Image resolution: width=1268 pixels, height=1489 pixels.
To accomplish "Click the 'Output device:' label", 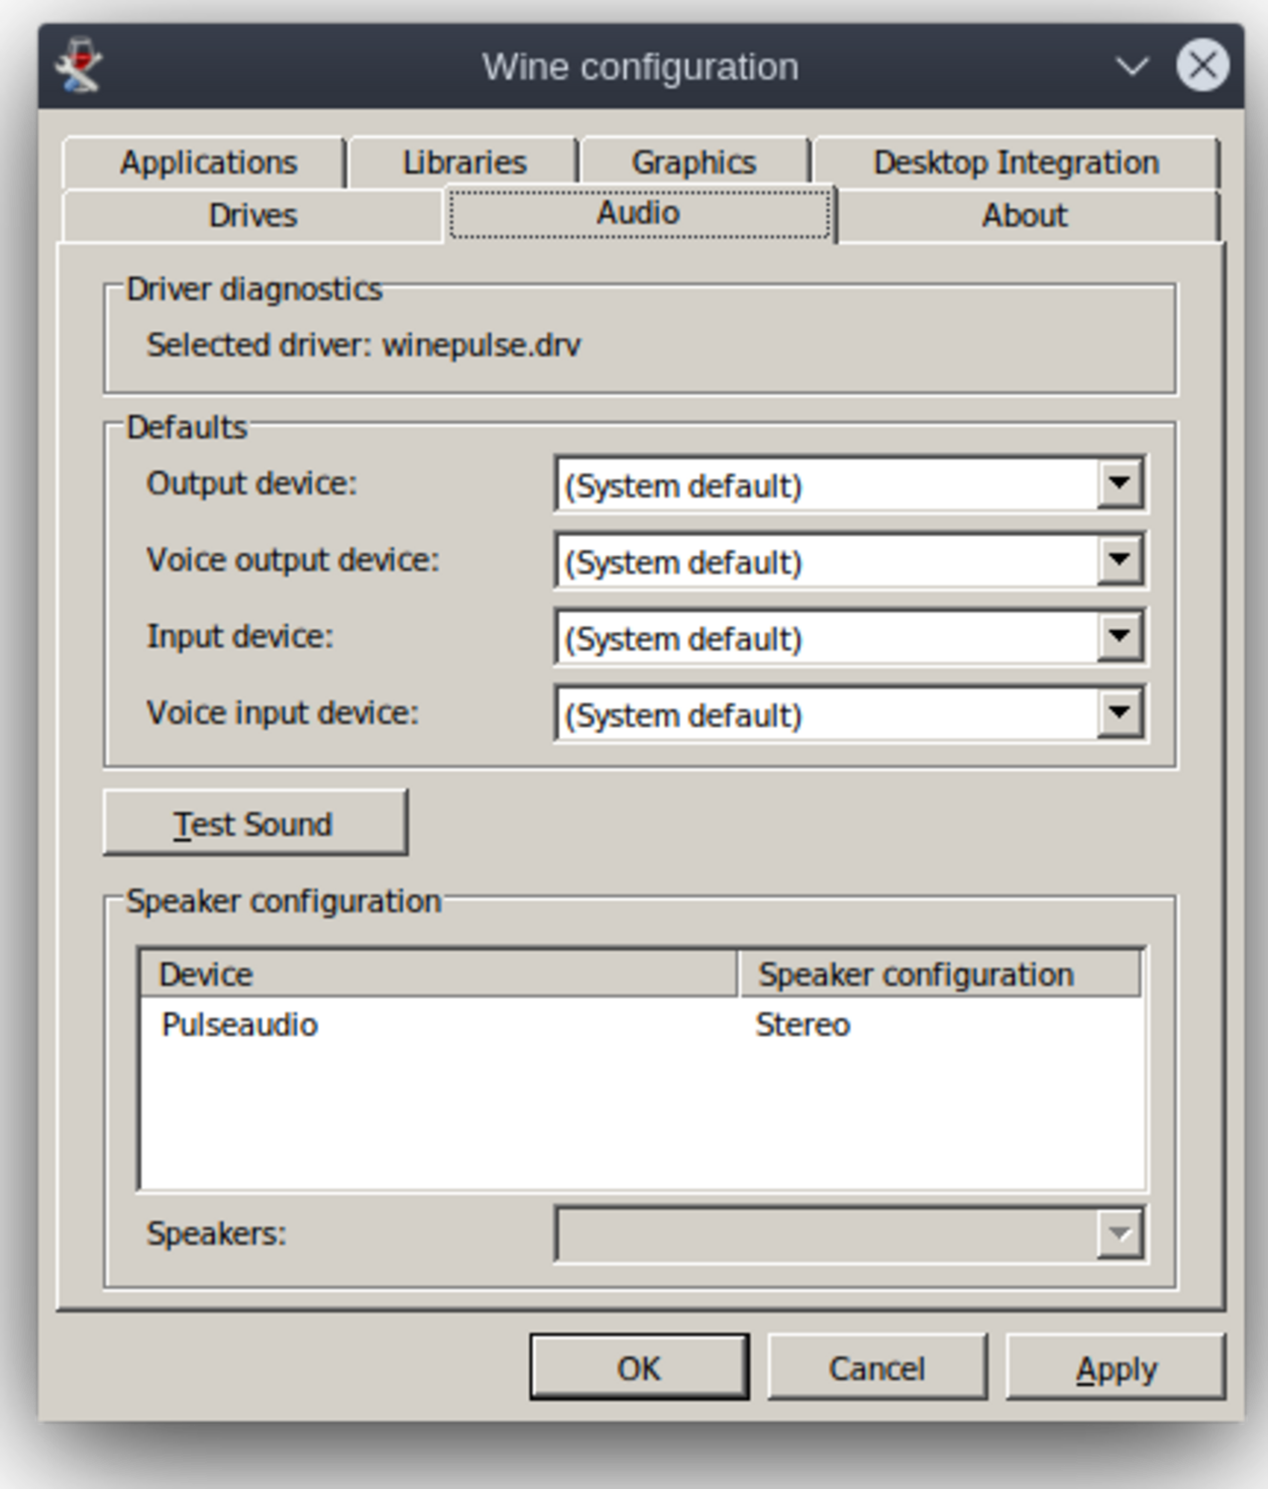I will tap(252, 483).
